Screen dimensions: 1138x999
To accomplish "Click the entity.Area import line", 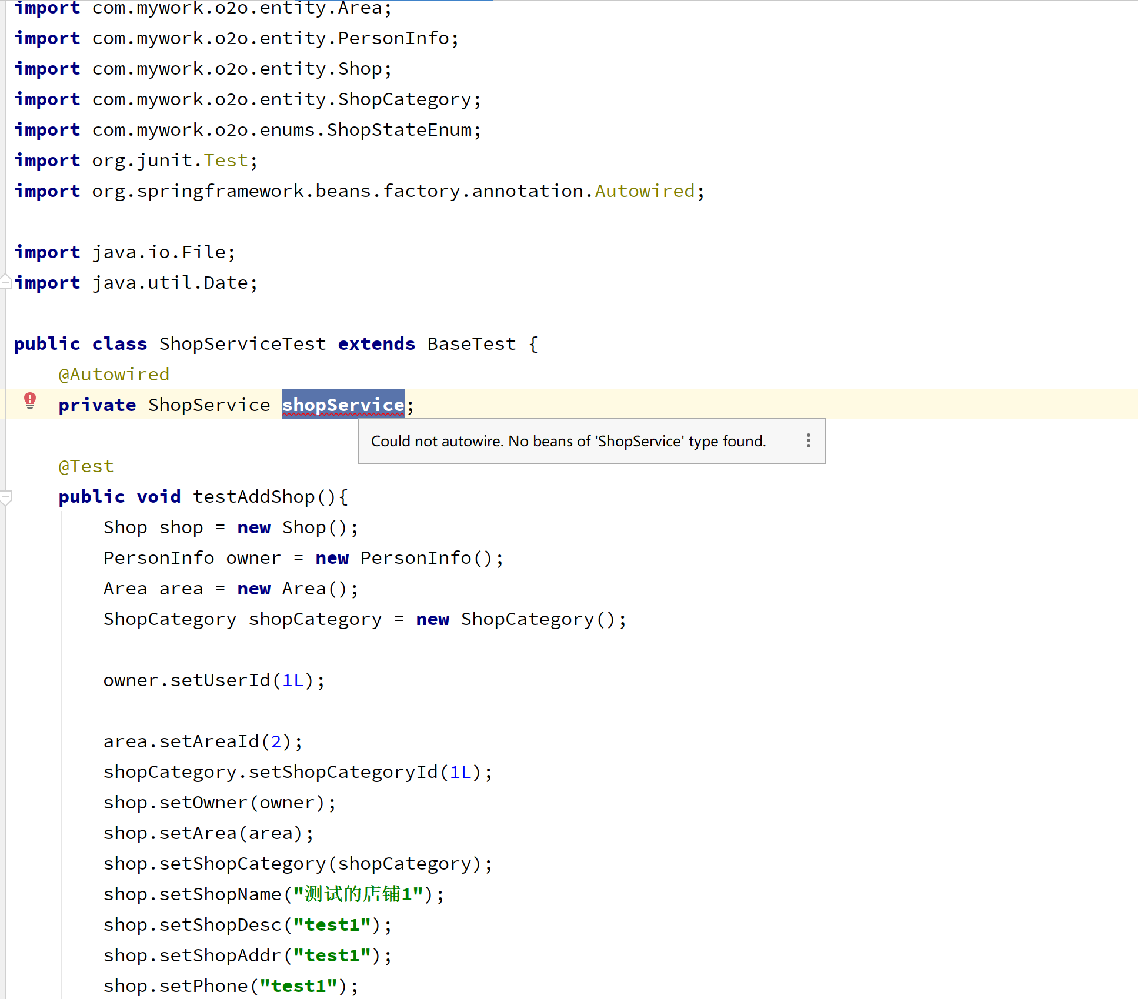I will pos(203,8).
